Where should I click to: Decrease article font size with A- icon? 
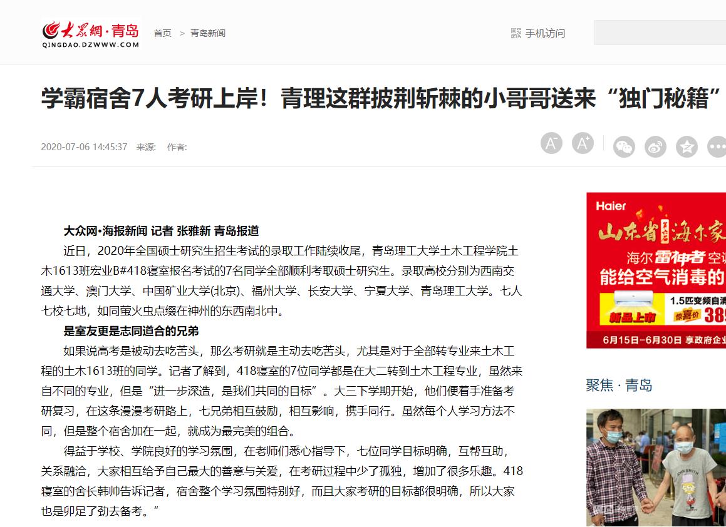[x=551, y=143]
